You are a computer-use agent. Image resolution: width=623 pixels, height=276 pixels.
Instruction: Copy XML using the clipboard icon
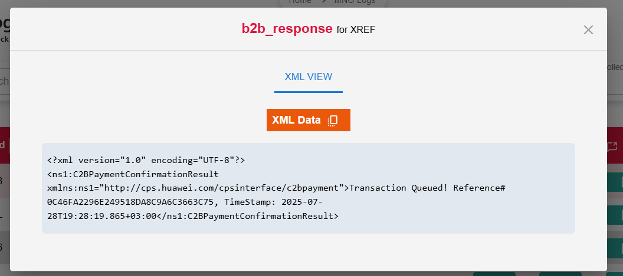(x=333, y=121)
